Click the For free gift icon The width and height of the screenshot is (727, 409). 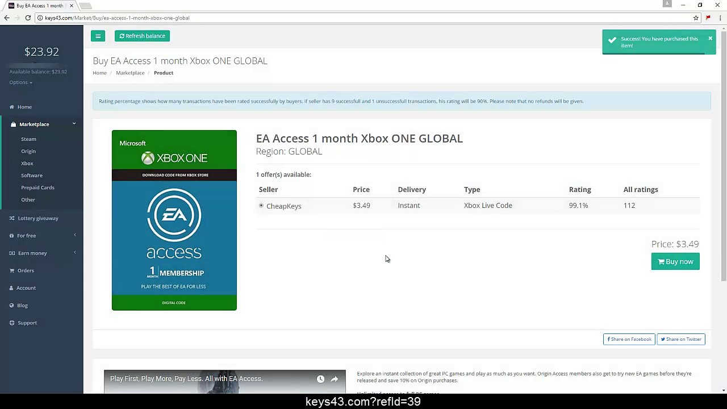pos(12,236)
